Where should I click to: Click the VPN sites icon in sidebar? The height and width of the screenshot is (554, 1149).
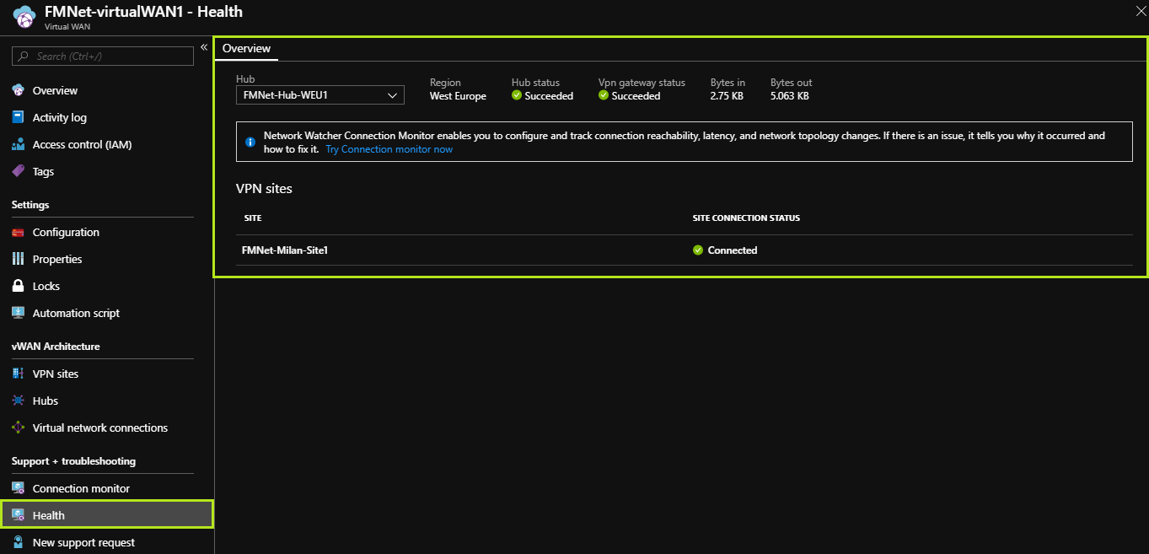point(19,374)
